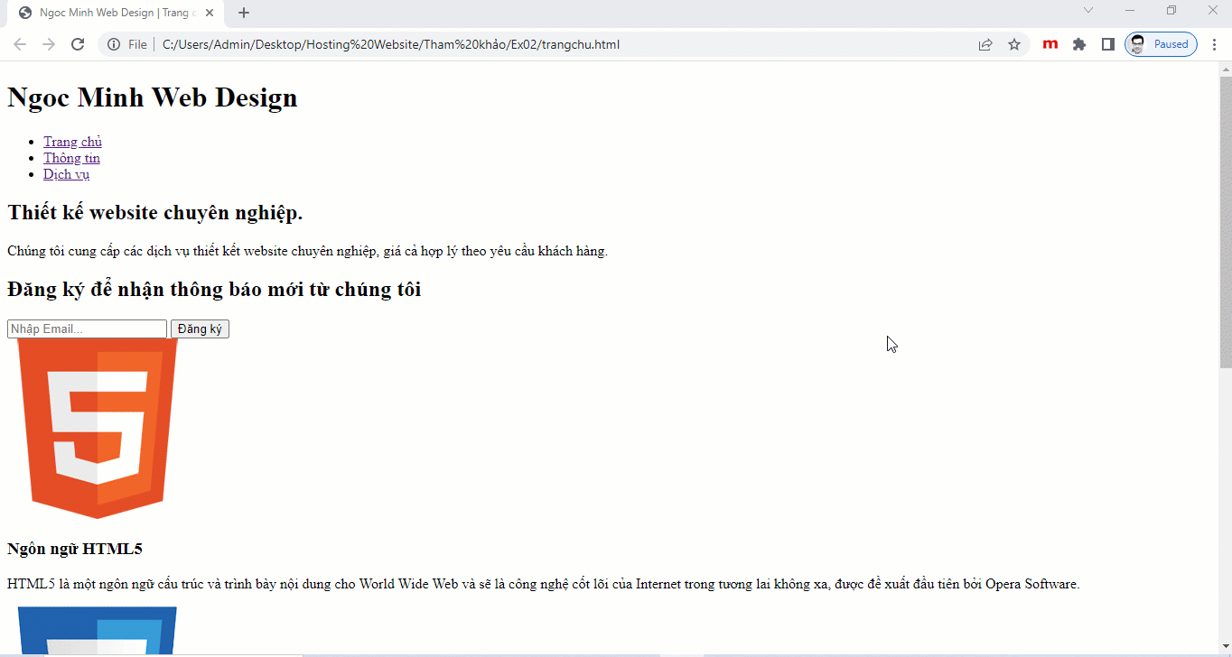
Task: Click the browser Forward arrow
Action: [49, 44]
